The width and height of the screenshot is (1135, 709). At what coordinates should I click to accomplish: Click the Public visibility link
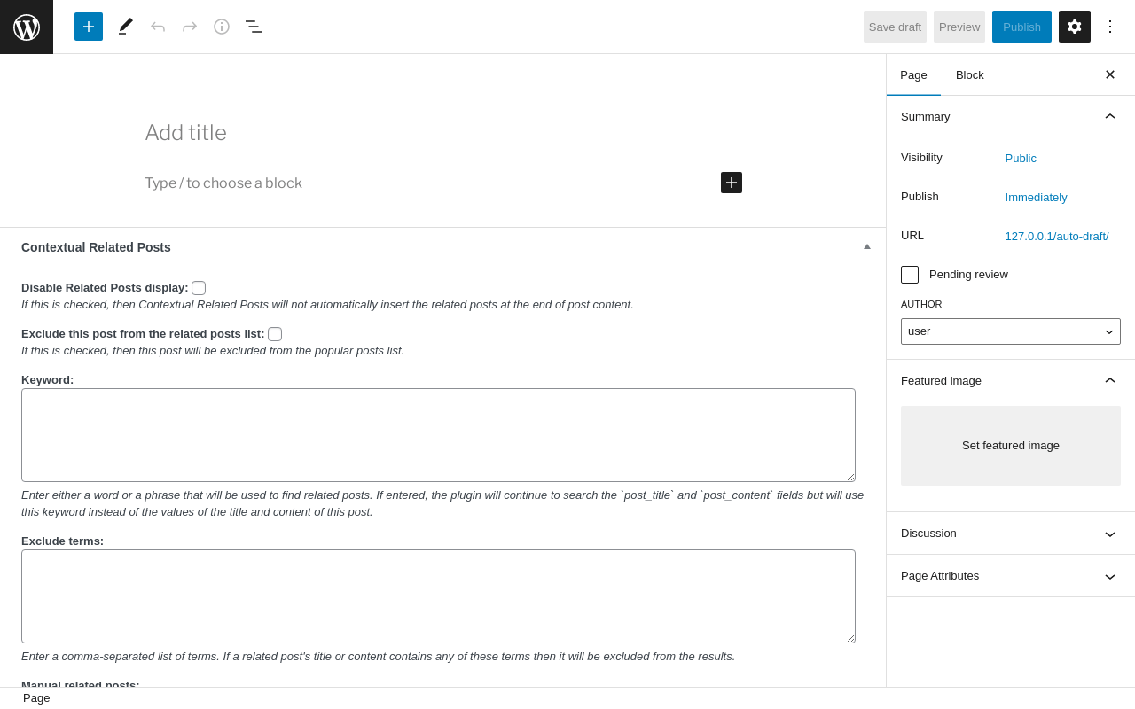point(1021,159)
